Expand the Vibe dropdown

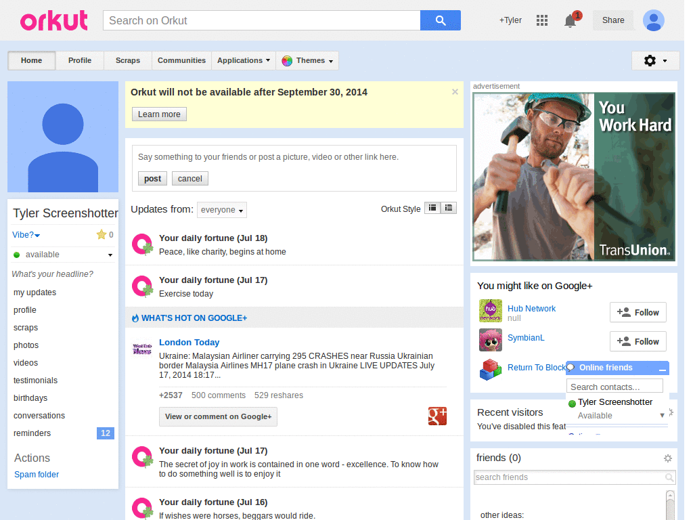click(x=26, y=235)
